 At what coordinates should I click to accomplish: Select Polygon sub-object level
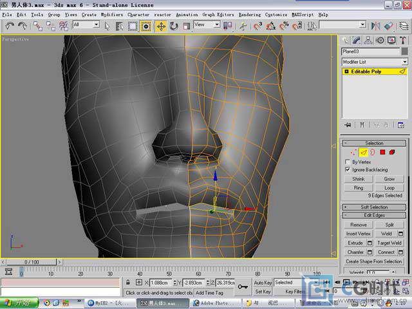382,152
